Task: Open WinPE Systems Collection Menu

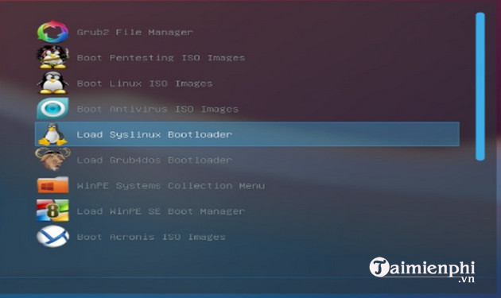Action: pos(171,186)
